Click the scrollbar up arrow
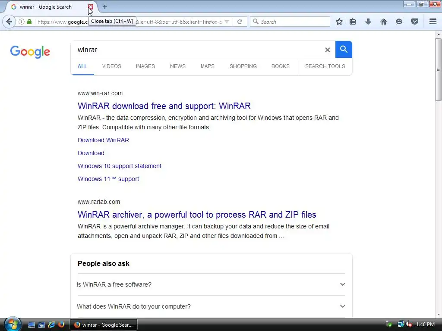This screenshot has width=442, height=331. click(x=438, y=34)
